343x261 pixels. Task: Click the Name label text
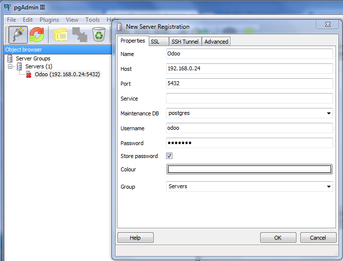tap(127, 54)
